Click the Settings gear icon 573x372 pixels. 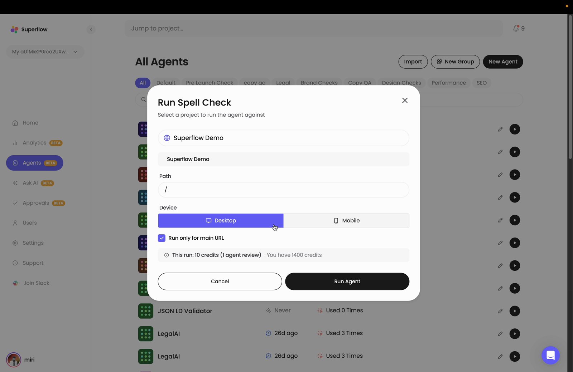(15, 243)
